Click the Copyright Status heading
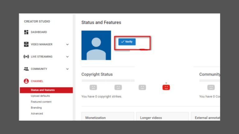Screen dimensions: 239x134 coord(97,74)
